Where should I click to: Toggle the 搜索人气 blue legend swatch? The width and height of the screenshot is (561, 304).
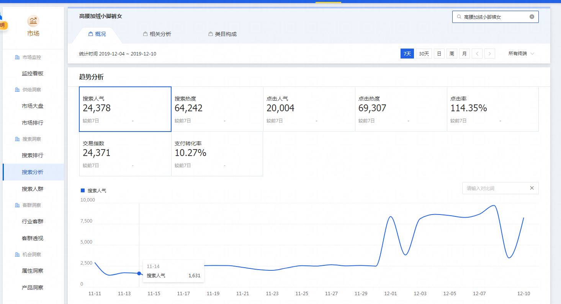[82, 190]
